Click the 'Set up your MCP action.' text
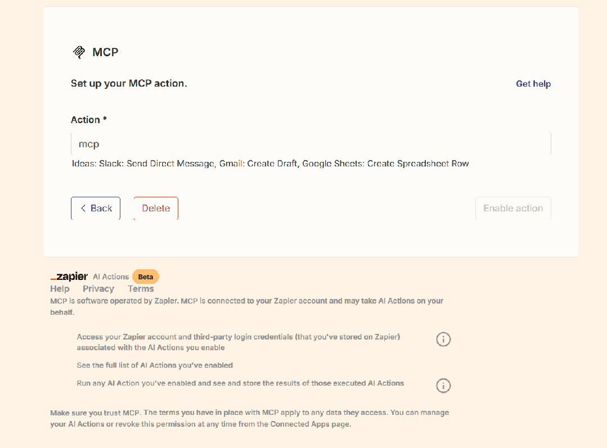Image resolution: width=607 pixels, height=448 pixels. pyautogui.click(x=129, y=84)
